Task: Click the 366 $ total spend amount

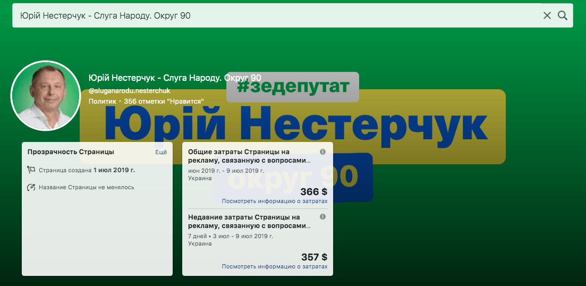Action: [x=314, y=192]
